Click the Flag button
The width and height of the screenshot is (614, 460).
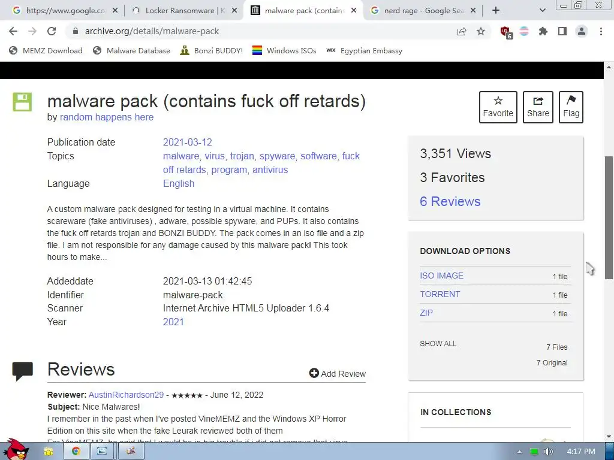pos(571,107)
